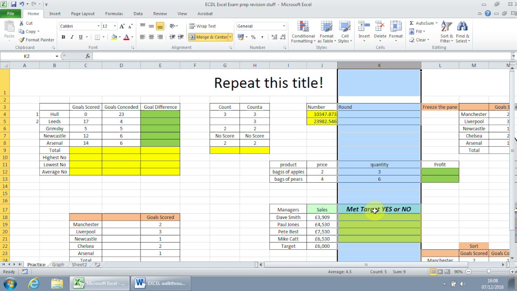Click the Insert Function fx icon
The height and width of the screenshot is (291, 517).
[88, 56]
